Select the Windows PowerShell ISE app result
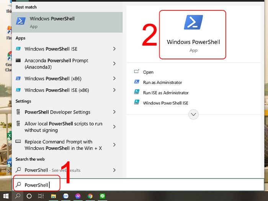This screenshot has width=268, height=201. pos(67,49)
